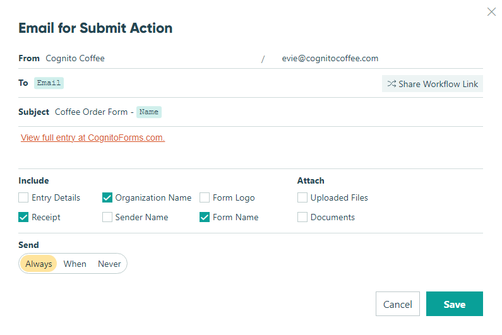Check the Entry Details checkbox
The image size is (502, 335).
pos(23,197)
